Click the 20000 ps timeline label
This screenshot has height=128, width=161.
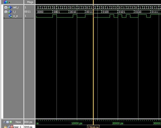pos(118,123)
